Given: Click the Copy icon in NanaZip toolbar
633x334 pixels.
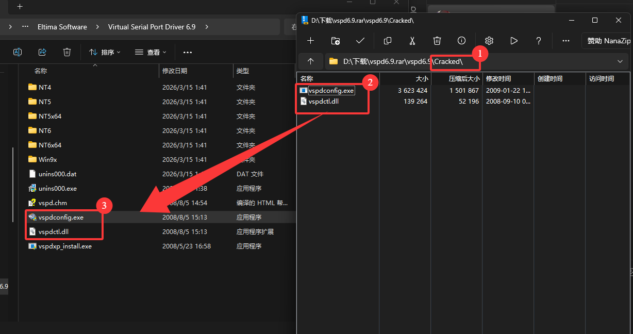Looking at the screenshot, I should 388,41.
